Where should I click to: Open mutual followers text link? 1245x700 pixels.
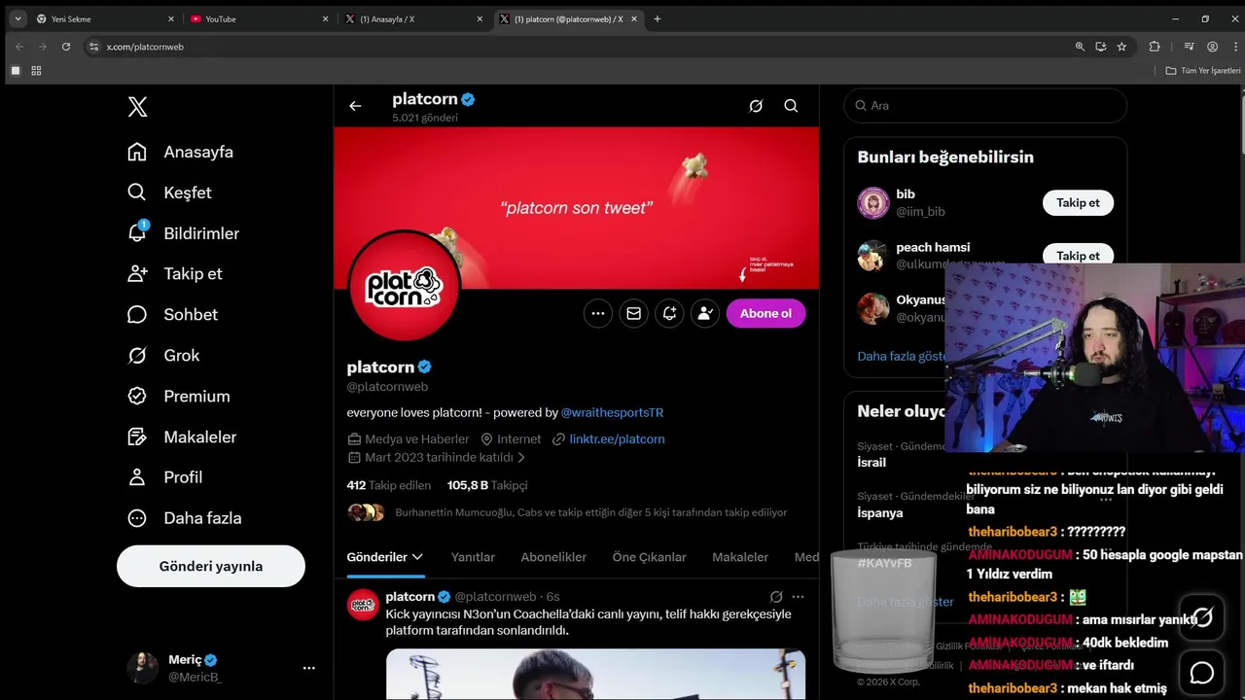[590, 512]
